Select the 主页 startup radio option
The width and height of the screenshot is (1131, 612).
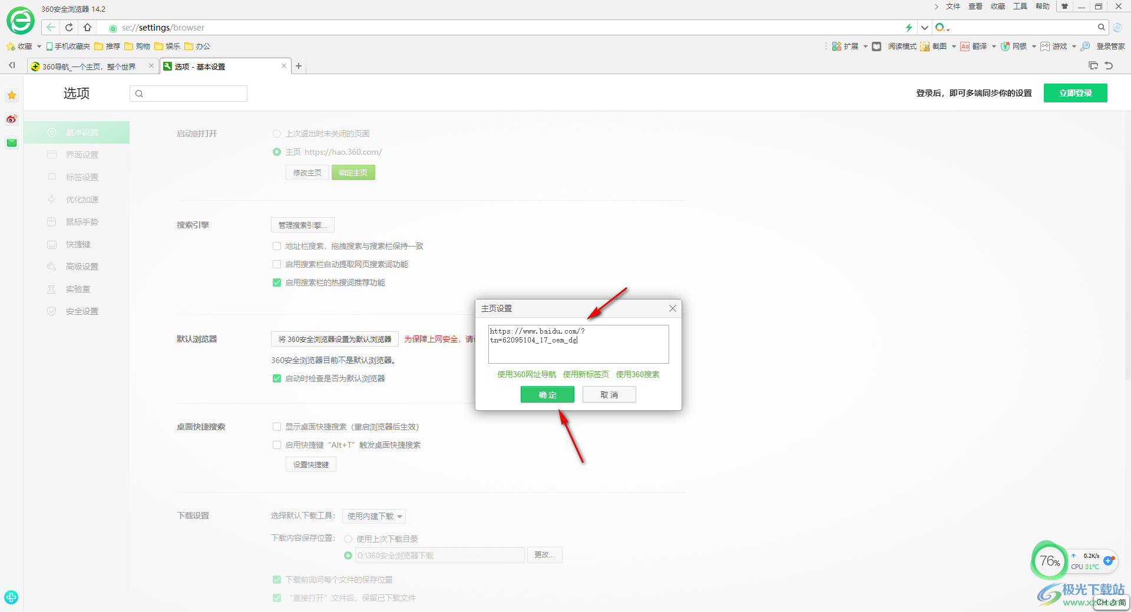277,152
